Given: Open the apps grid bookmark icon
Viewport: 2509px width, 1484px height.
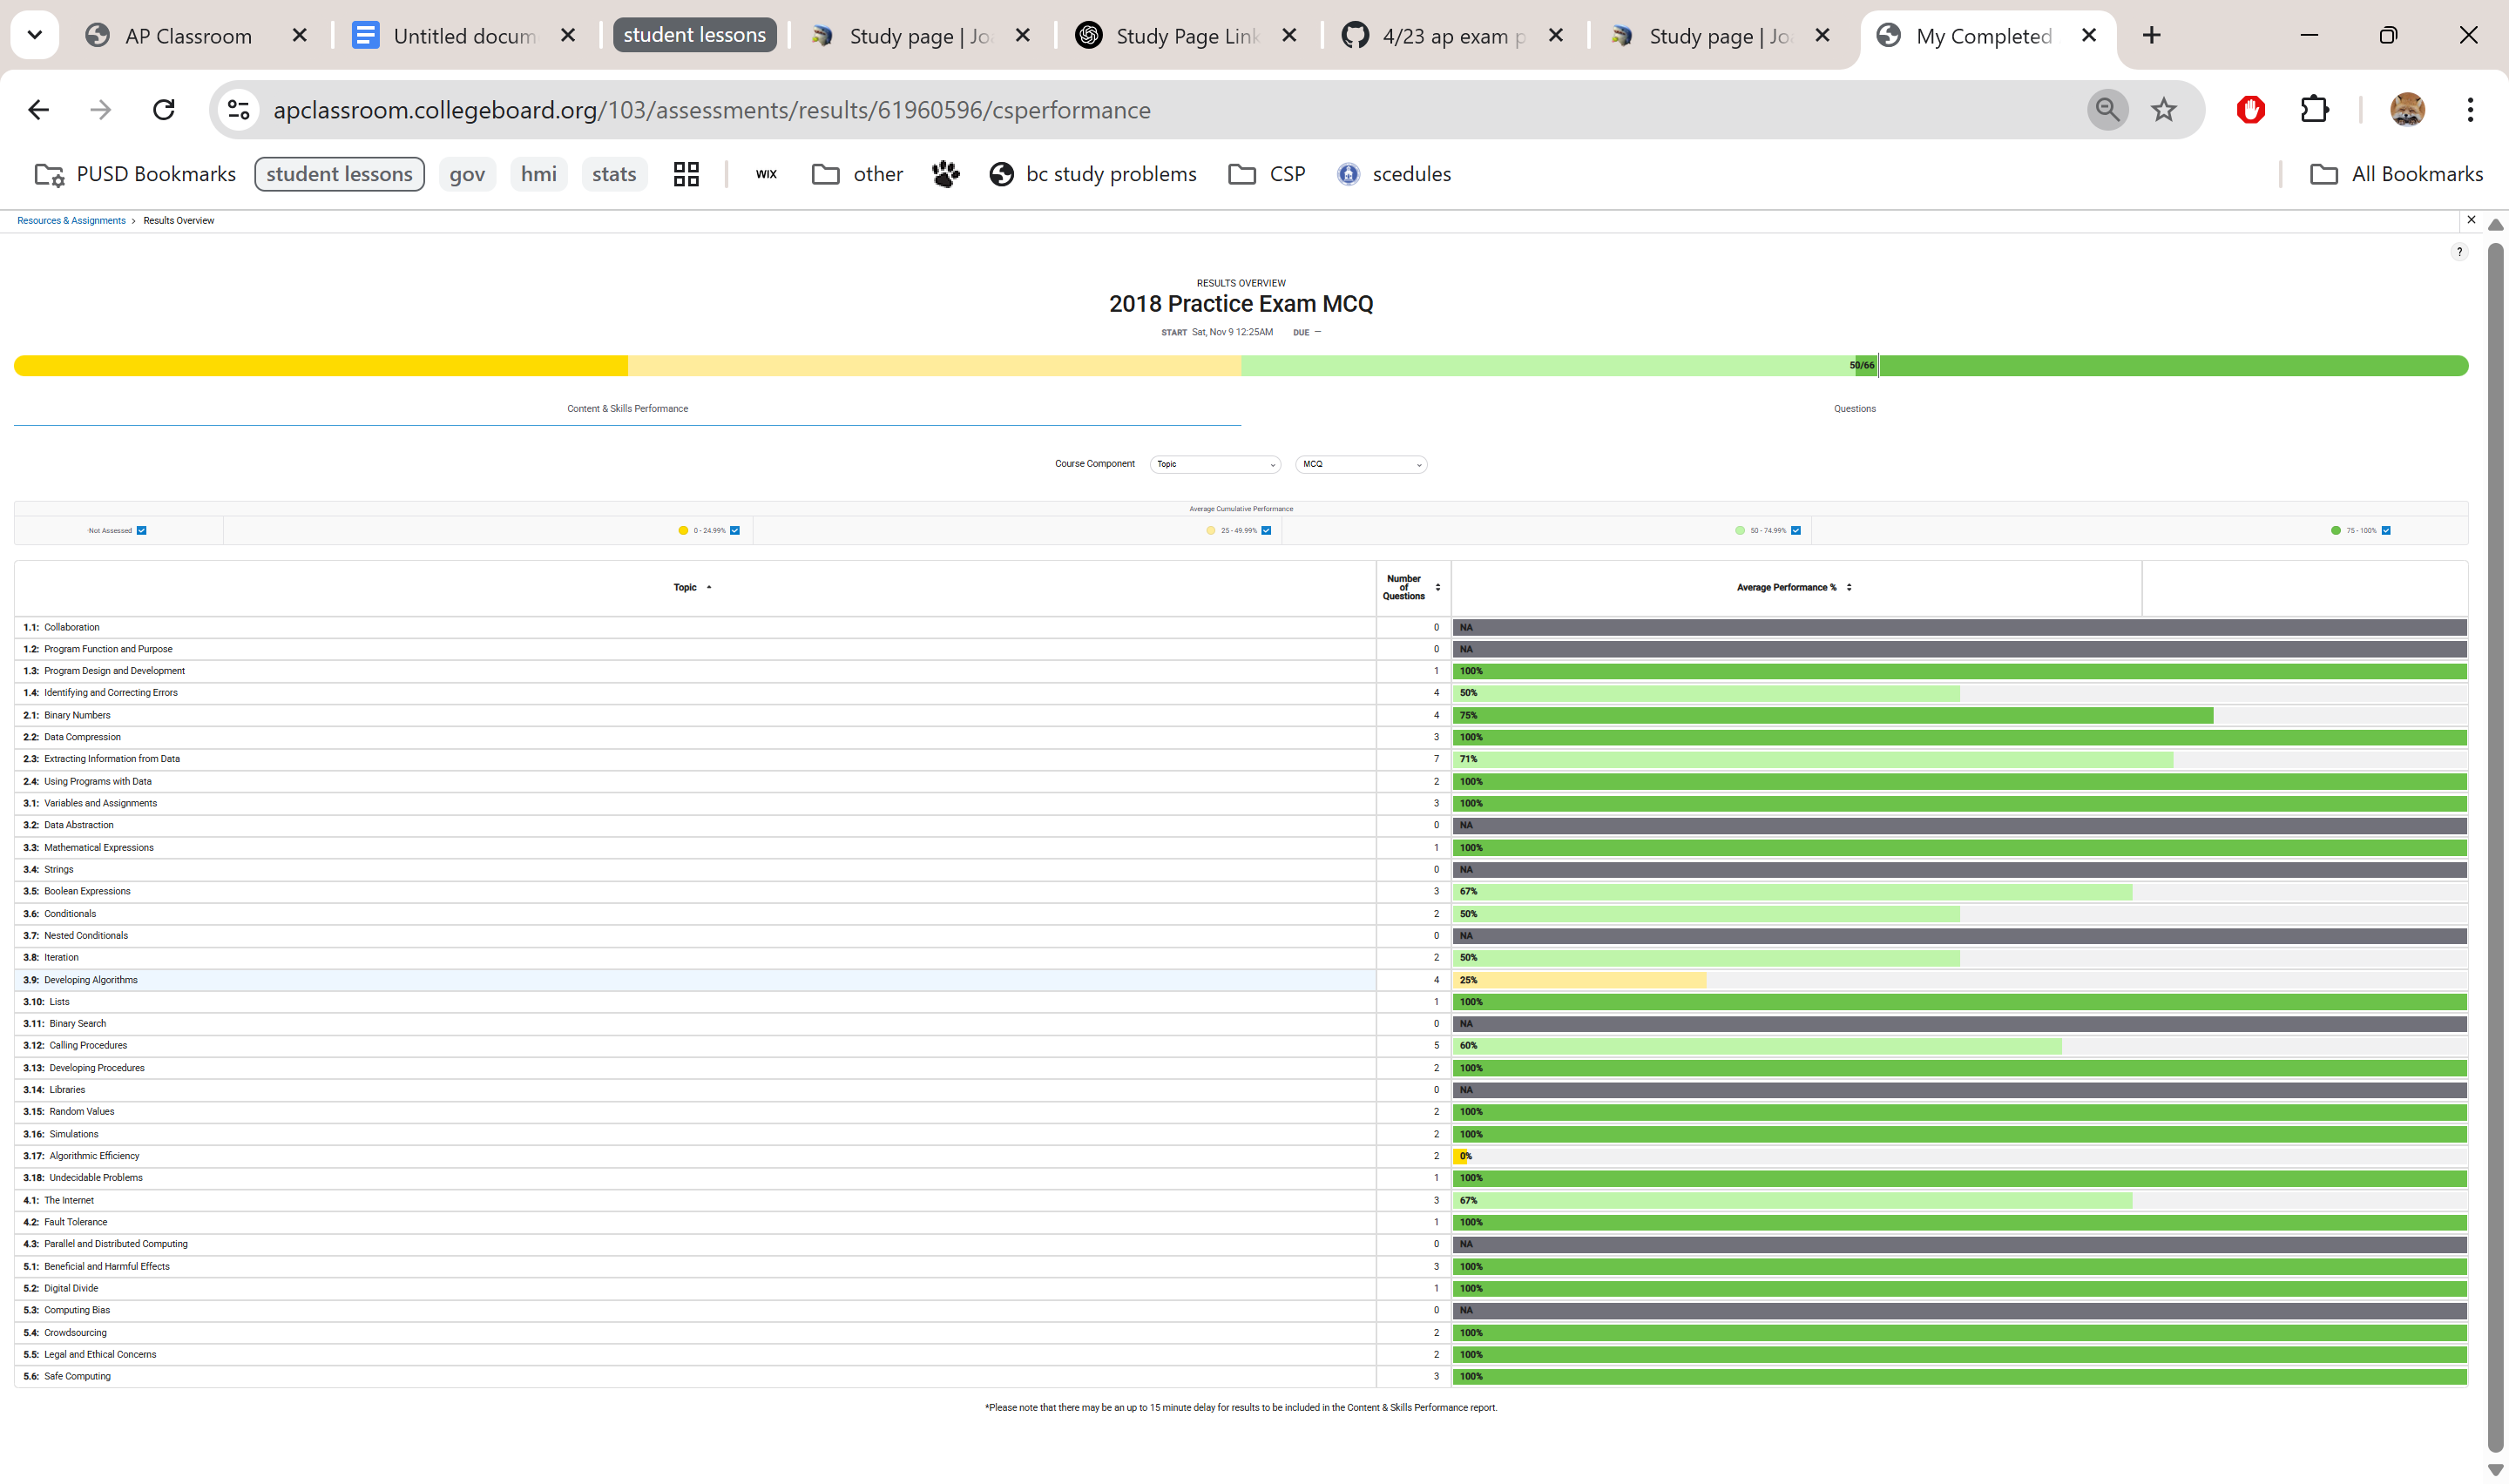Looking at the screenshot, I should 686,174.
